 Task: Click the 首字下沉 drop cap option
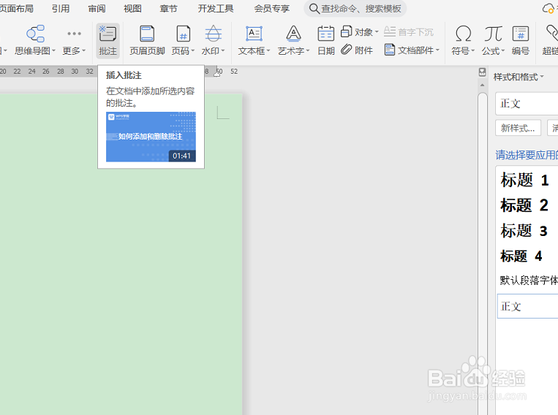point(409,32)
